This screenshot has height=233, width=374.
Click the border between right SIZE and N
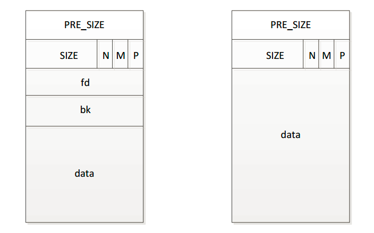click(x=303, y=54)
